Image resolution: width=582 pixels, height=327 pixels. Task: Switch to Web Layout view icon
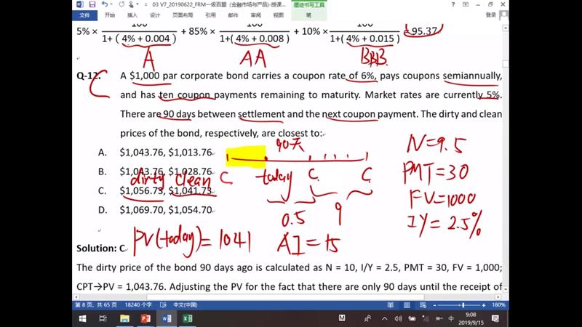(x=423, y=304)
